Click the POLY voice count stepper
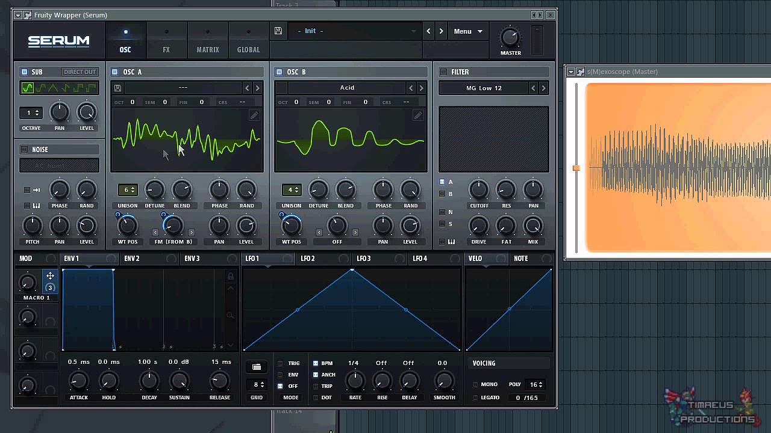771x433 pixels. [534, 384]
